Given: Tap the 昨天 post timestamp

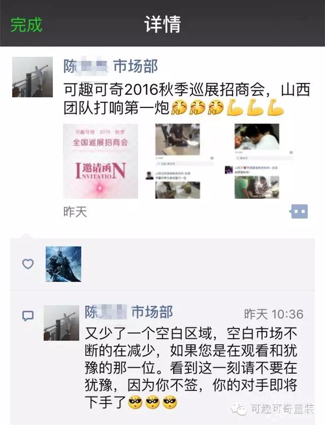Looking at the screenshot, I should coord(75,211).
